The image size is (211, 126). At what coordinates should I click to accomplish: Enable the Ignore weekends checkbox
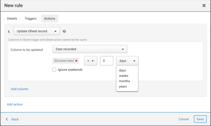[54, 70]
